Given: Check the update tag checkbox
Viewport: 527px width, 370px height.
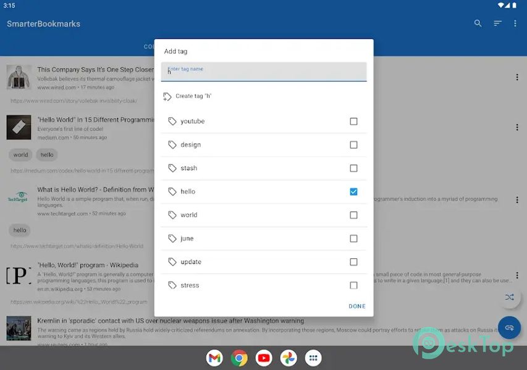Looking at the screenshot, I should tap(353, 261).
